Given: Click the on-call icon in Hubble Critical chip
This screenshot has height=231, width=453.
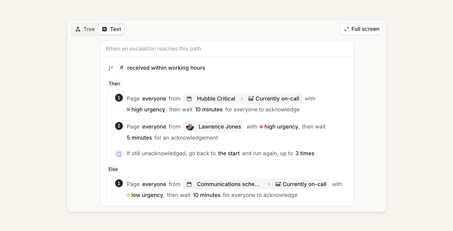Looking at the screenshot, I should click(251, 99).
